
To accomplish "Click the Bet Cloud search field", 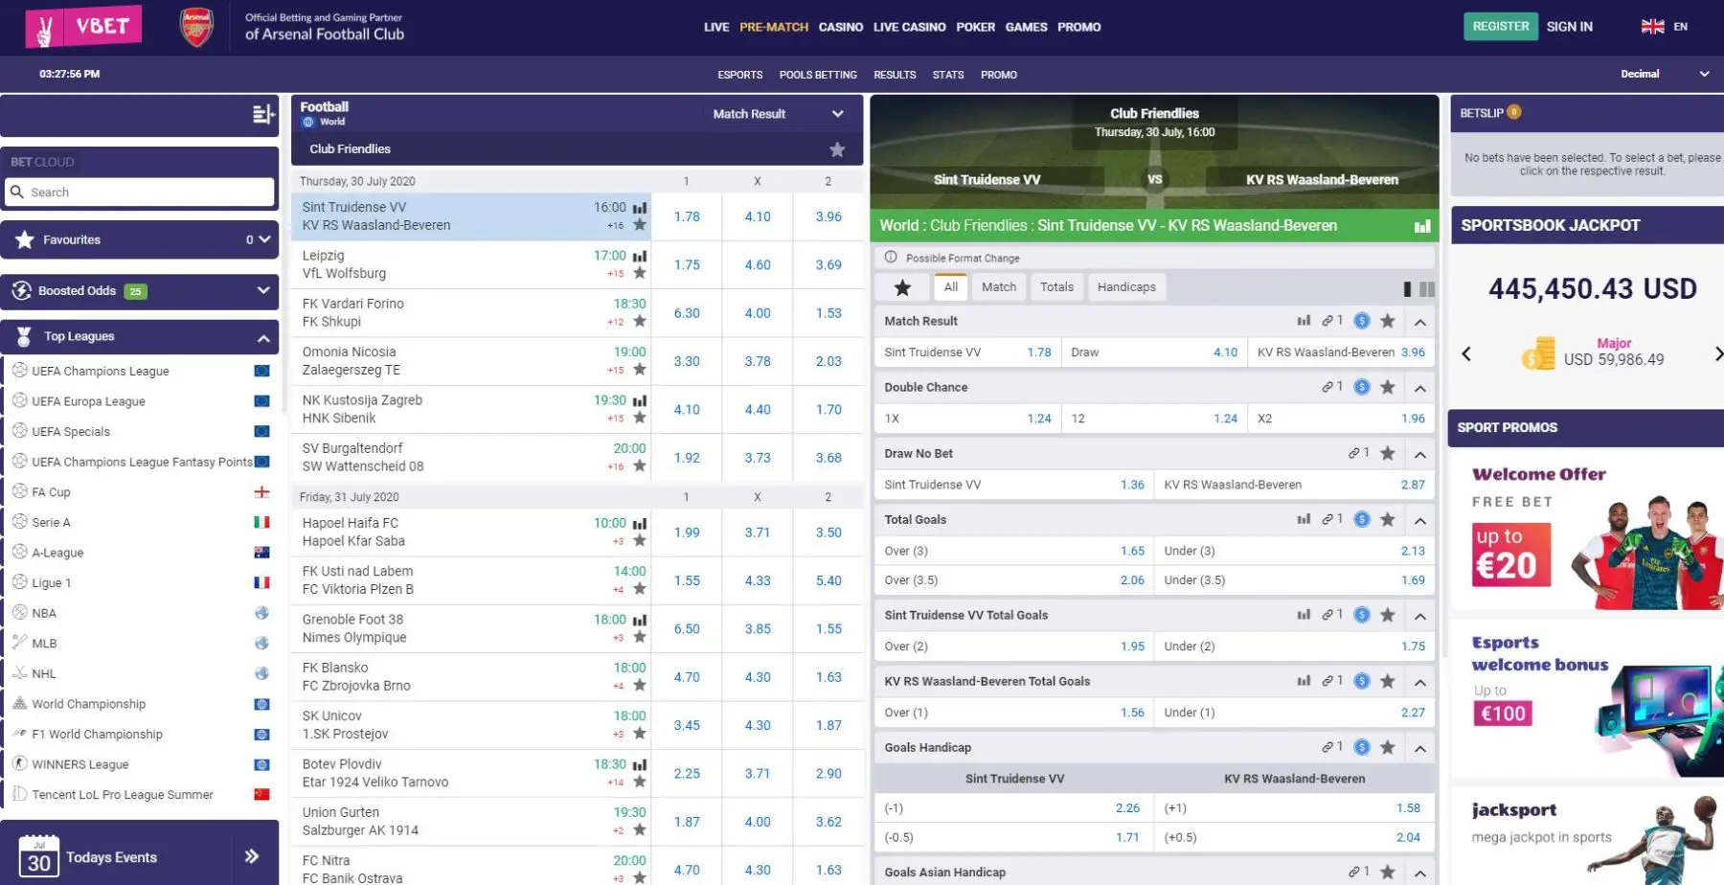I will click(x=142, y=193).
